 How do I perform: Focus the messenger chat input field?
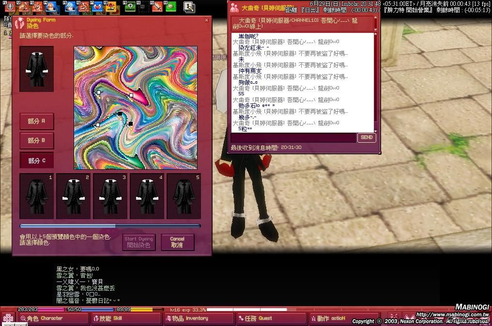293,138
